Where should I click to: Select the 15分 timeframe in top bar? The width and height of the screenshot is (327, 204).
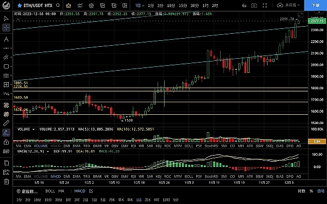[183, 5]
